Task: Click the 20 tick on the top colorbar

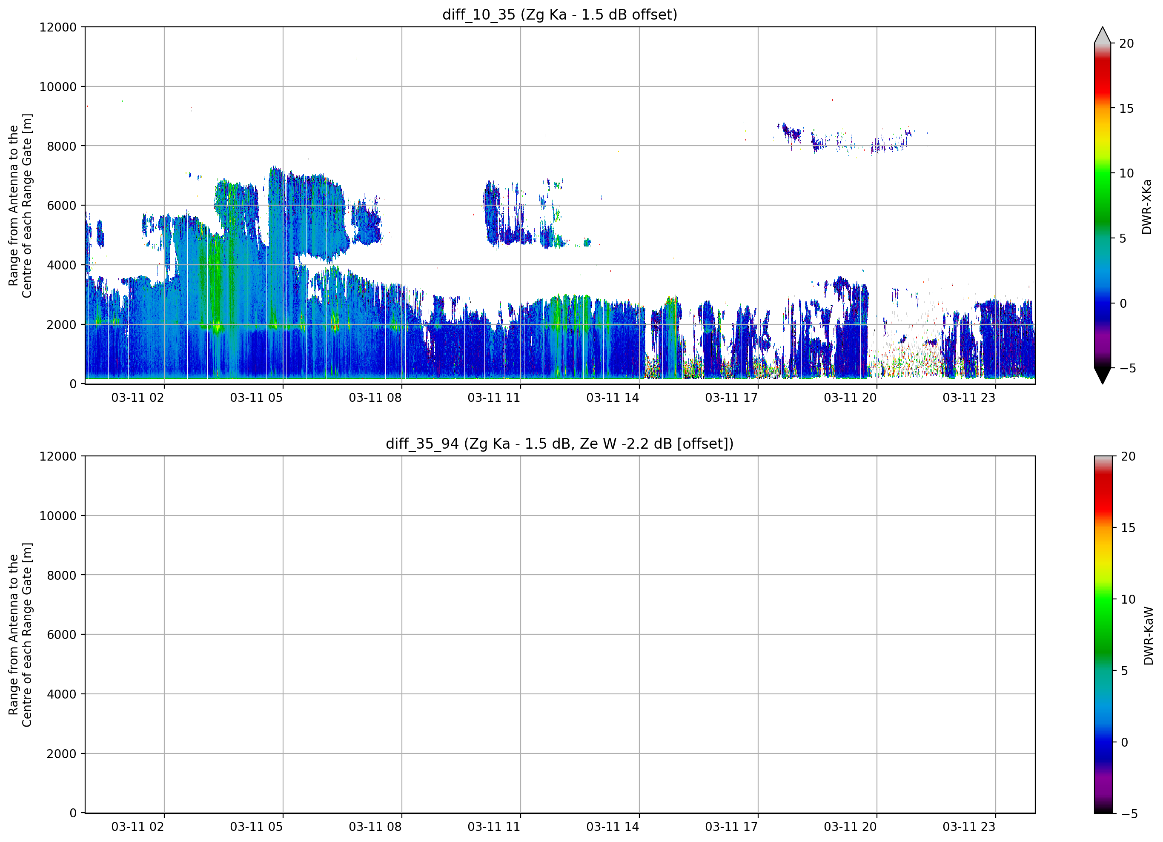Action: (1126, 43)
